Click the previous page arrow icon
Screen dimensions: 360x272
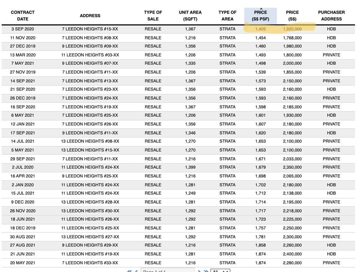[x=136, y=271]
